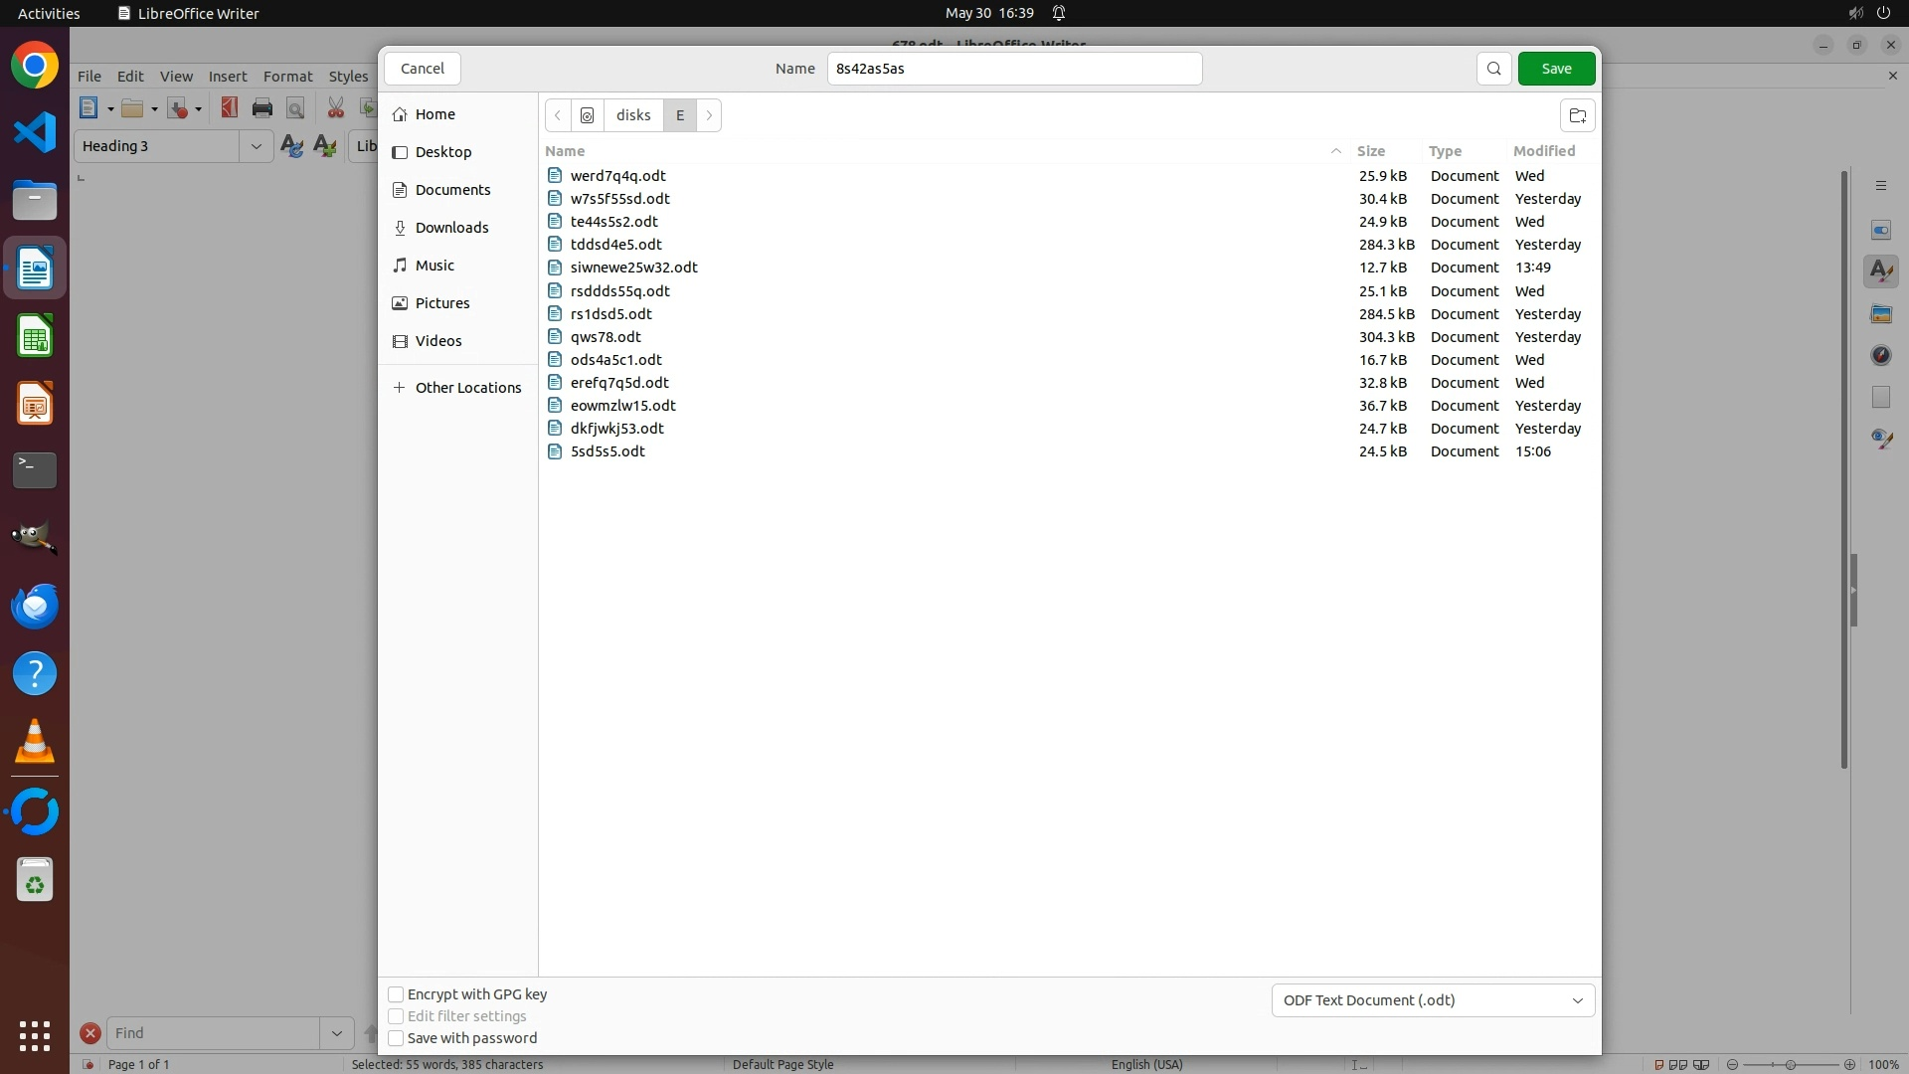Viewport: 1909px width, 1074px height.
Task: Click the green Save button
Action: click(1556, 69)
